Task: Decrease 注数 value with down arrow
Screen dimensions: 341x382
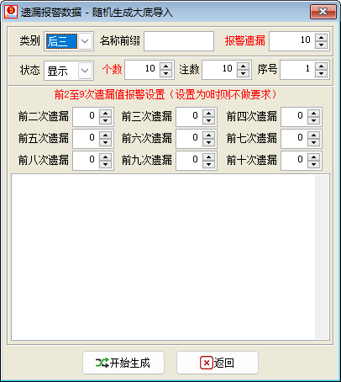Action: (243, 73)
